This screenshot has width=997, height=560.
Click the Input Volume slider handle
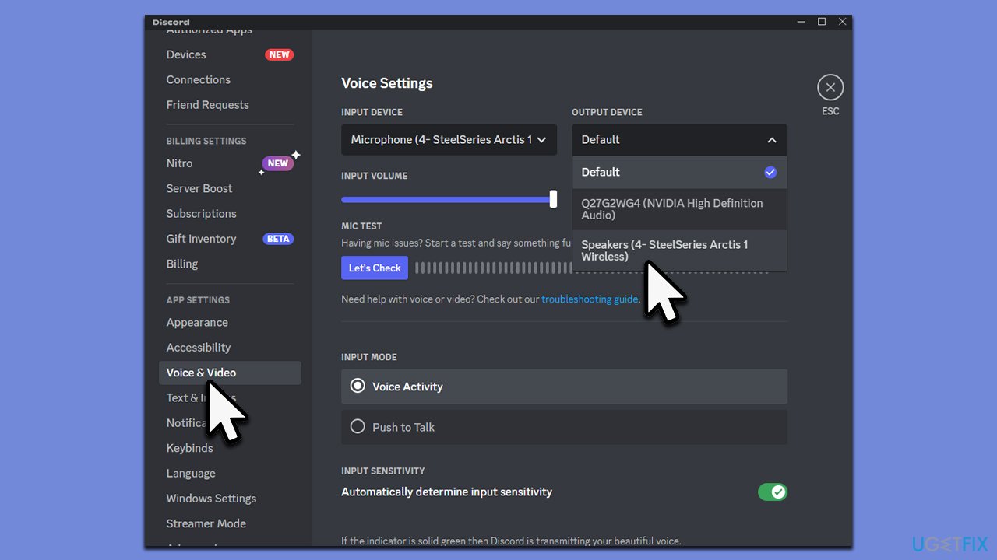[x=553, y=199]
